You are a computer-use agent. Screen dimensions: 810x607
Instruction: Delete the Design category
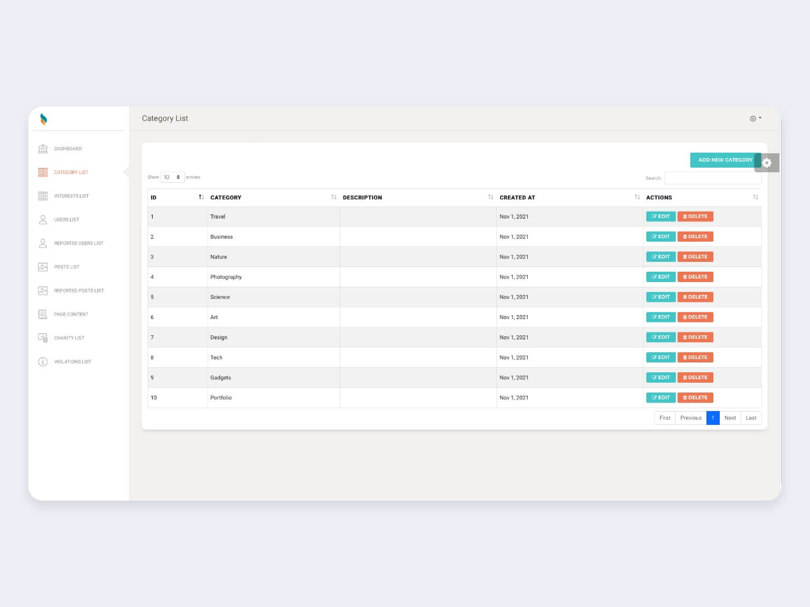695,338
